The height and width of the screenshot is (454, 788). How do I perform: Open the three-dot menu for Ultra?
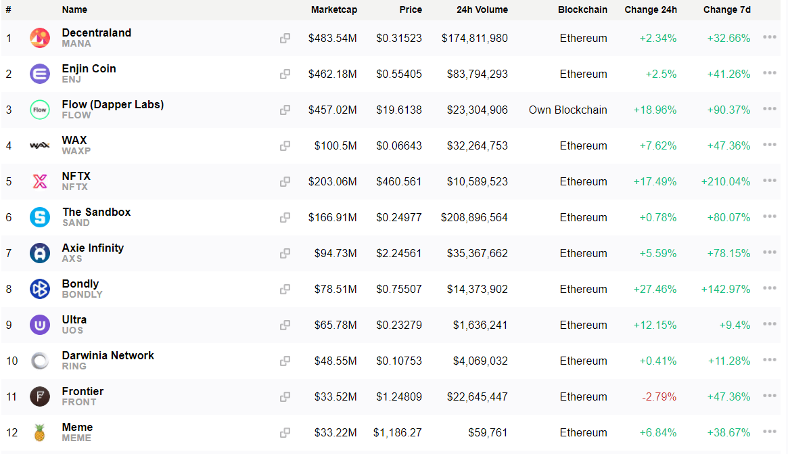(769, 325)
